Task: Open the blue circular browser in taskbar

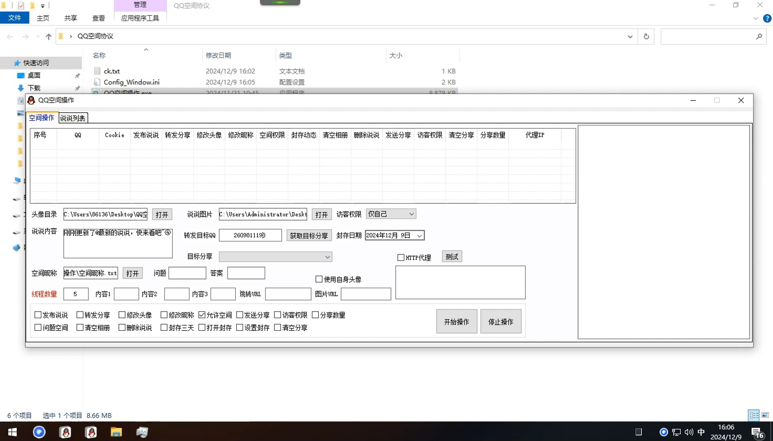Action: [x=39, y=432]
